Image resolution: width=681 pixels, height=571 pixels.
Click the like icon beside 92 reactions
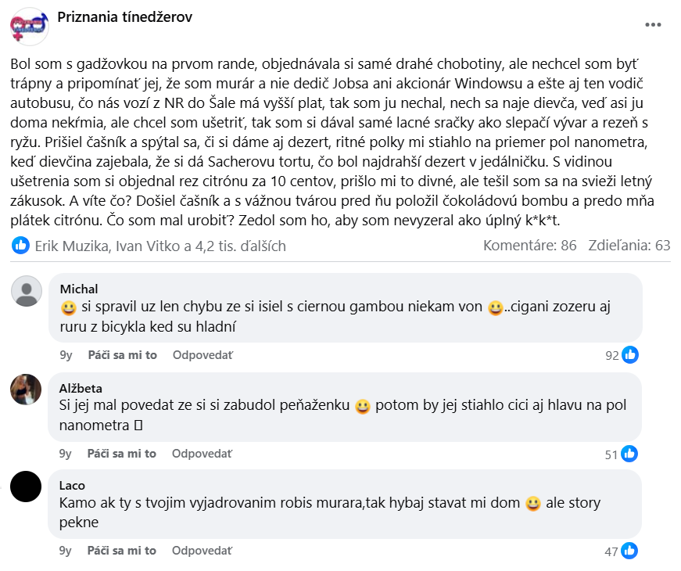point(630,355)
